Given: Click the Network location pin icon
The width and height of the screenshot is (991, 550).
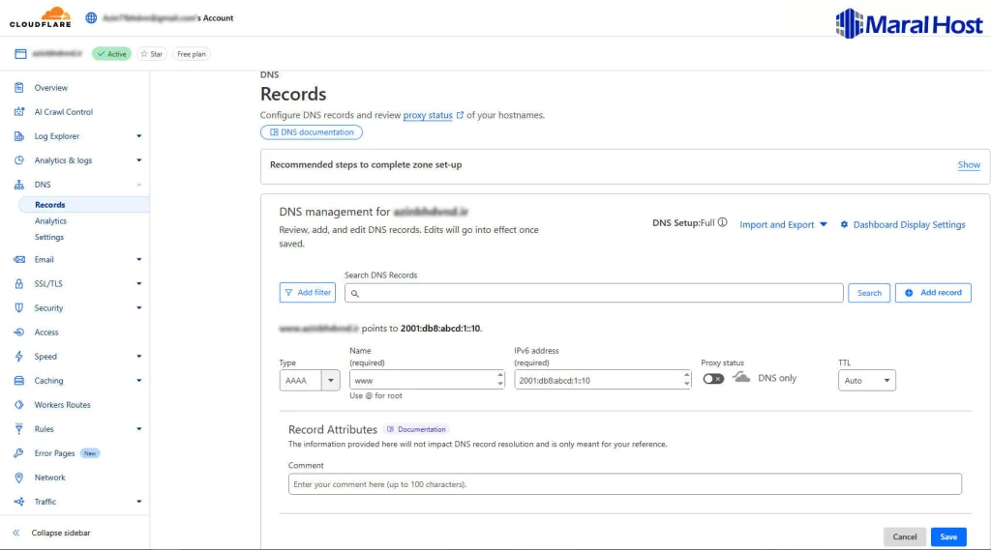Looking at the screenshot, I should pyautogui.click(x=19, y=478).
